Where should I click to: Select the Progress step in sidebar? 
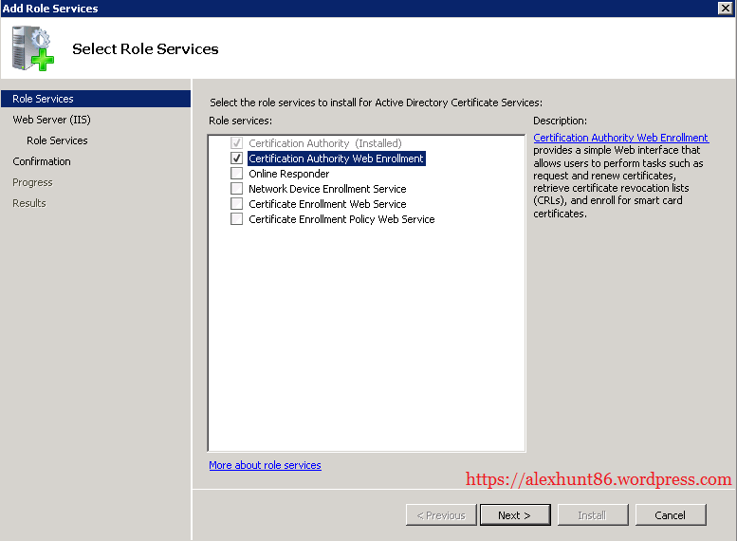(32, 182)
